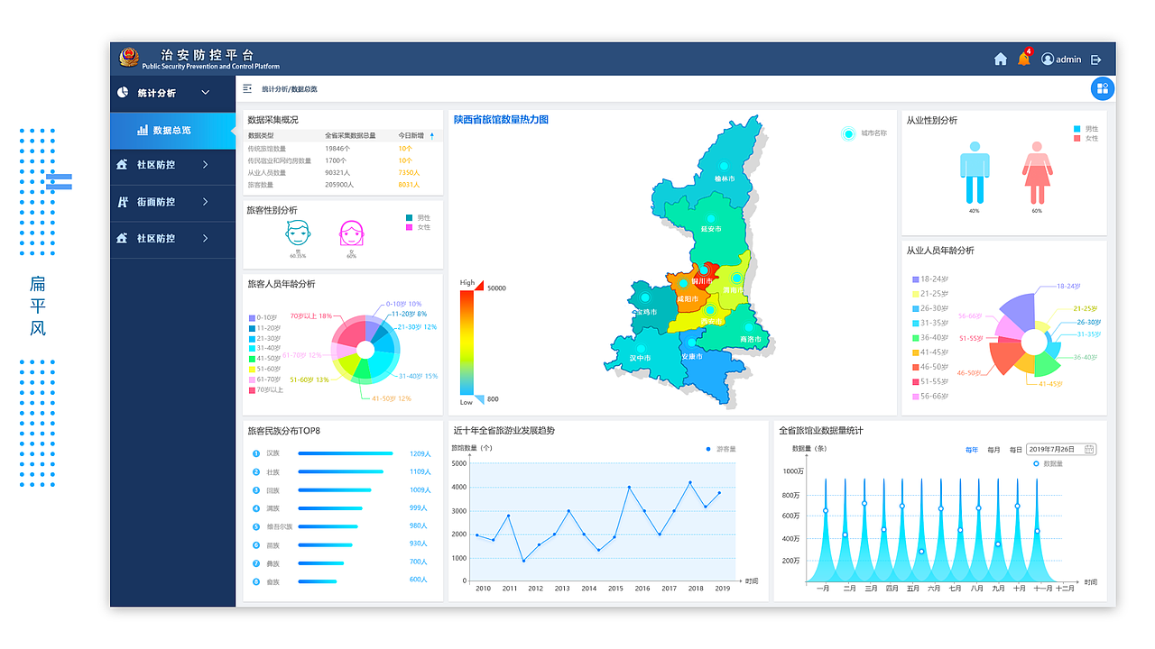Toggle 男性 legend in 旅客性别分析
1155x649 pixels.
[418, 218]
